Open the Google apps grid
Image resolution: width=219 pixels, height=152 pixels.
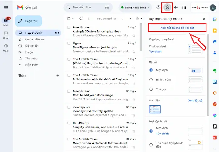click(184, 7)
